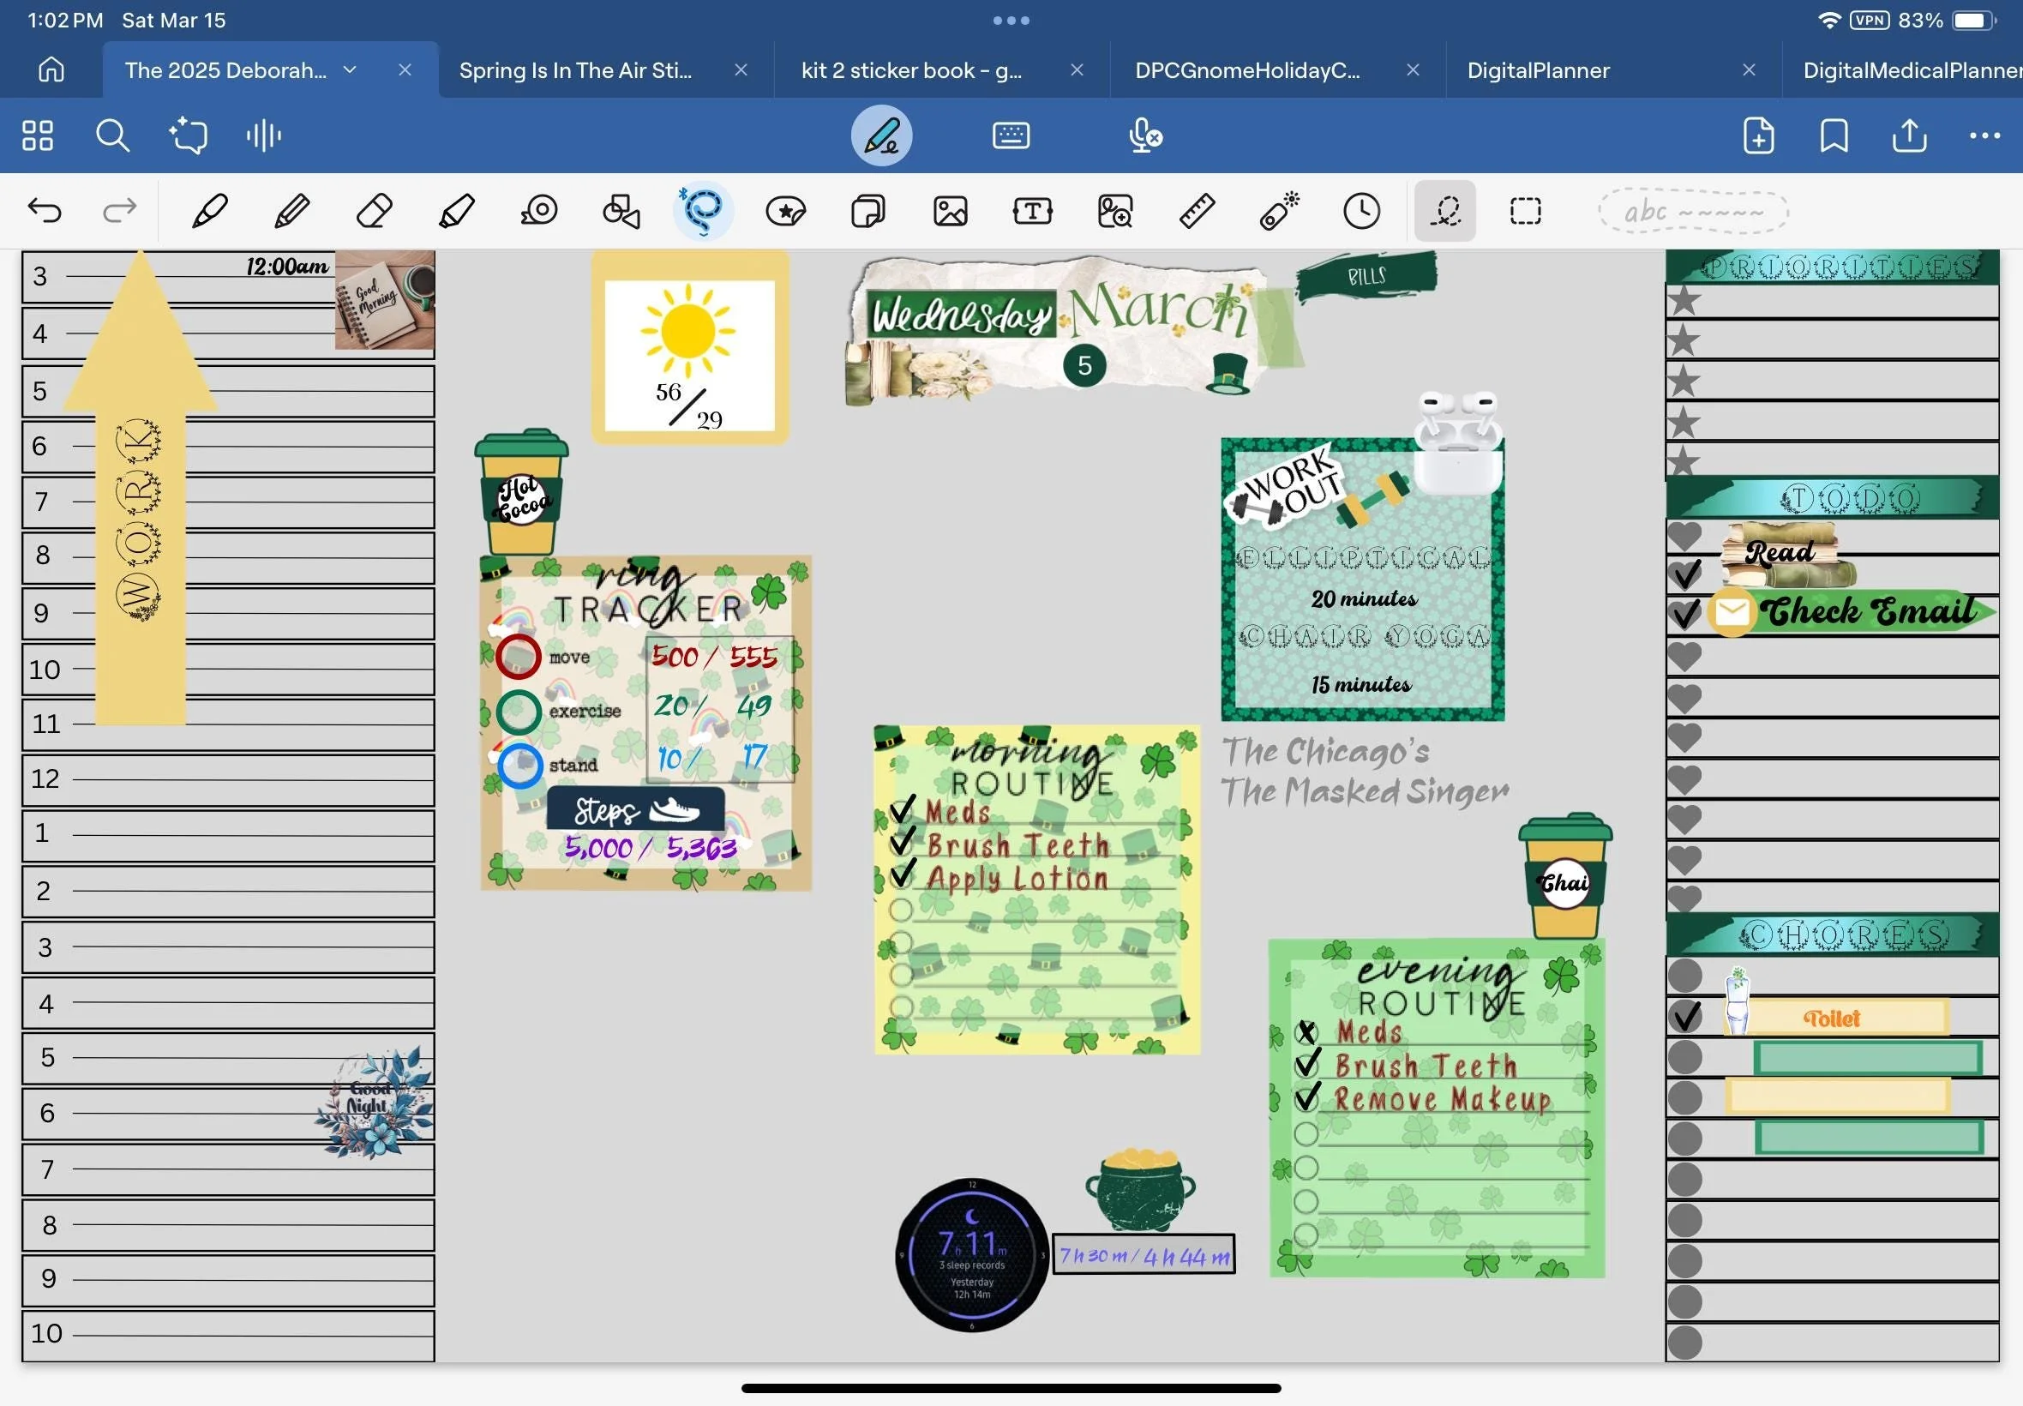The height and width of the screenshot is (1406, 2023).
Task: Open the Spring Is In The Air tab
Action: (575, 70)
